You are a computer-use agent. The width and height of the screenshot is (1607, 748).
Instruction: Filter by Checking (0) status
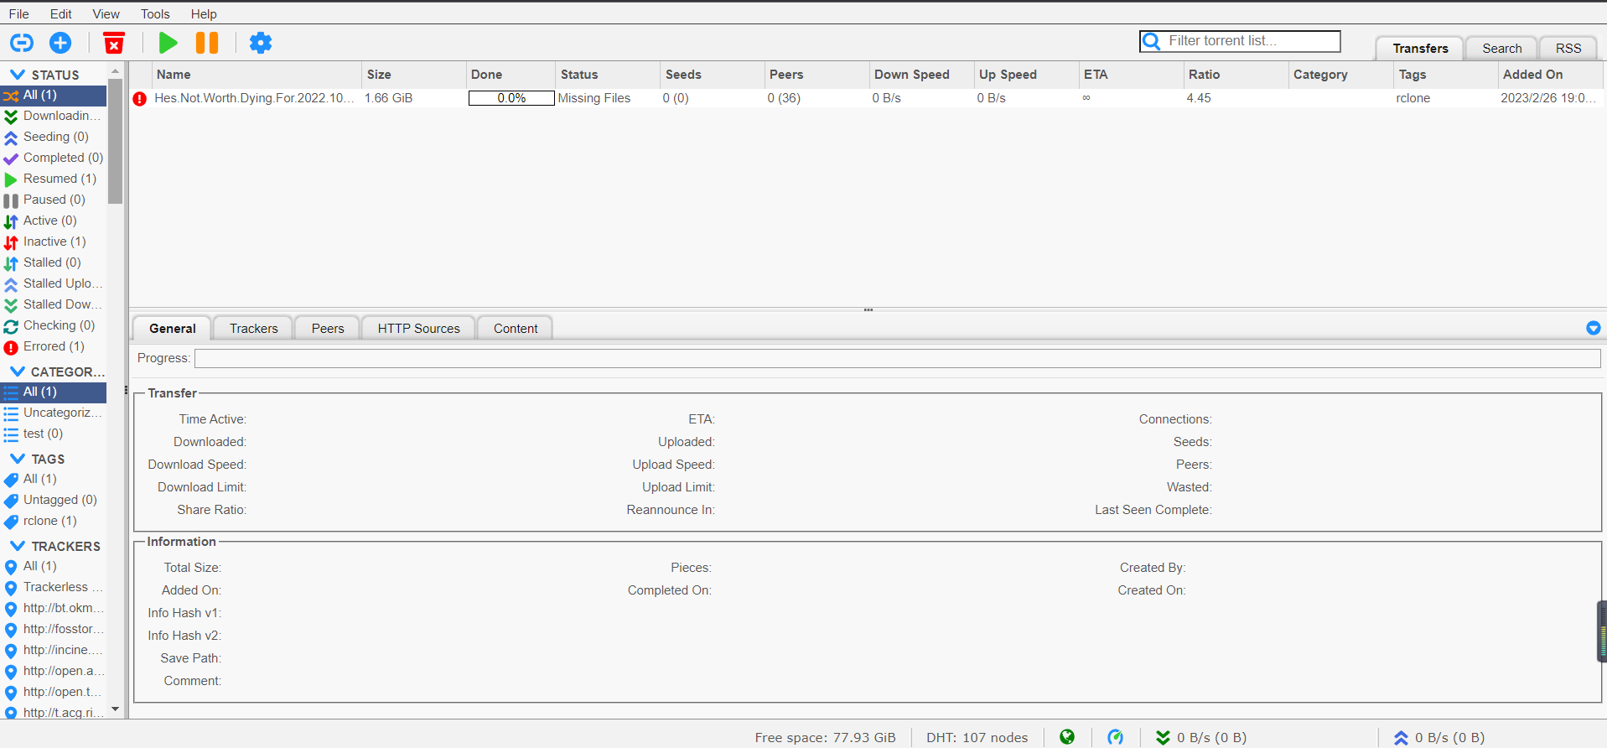coord(54,325)
